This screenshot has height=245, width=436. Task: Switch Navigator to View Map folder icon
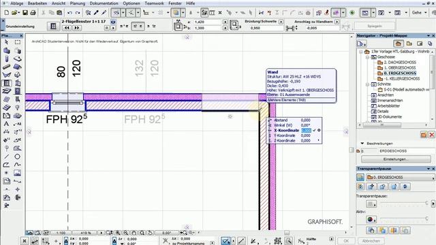(409, 44)
